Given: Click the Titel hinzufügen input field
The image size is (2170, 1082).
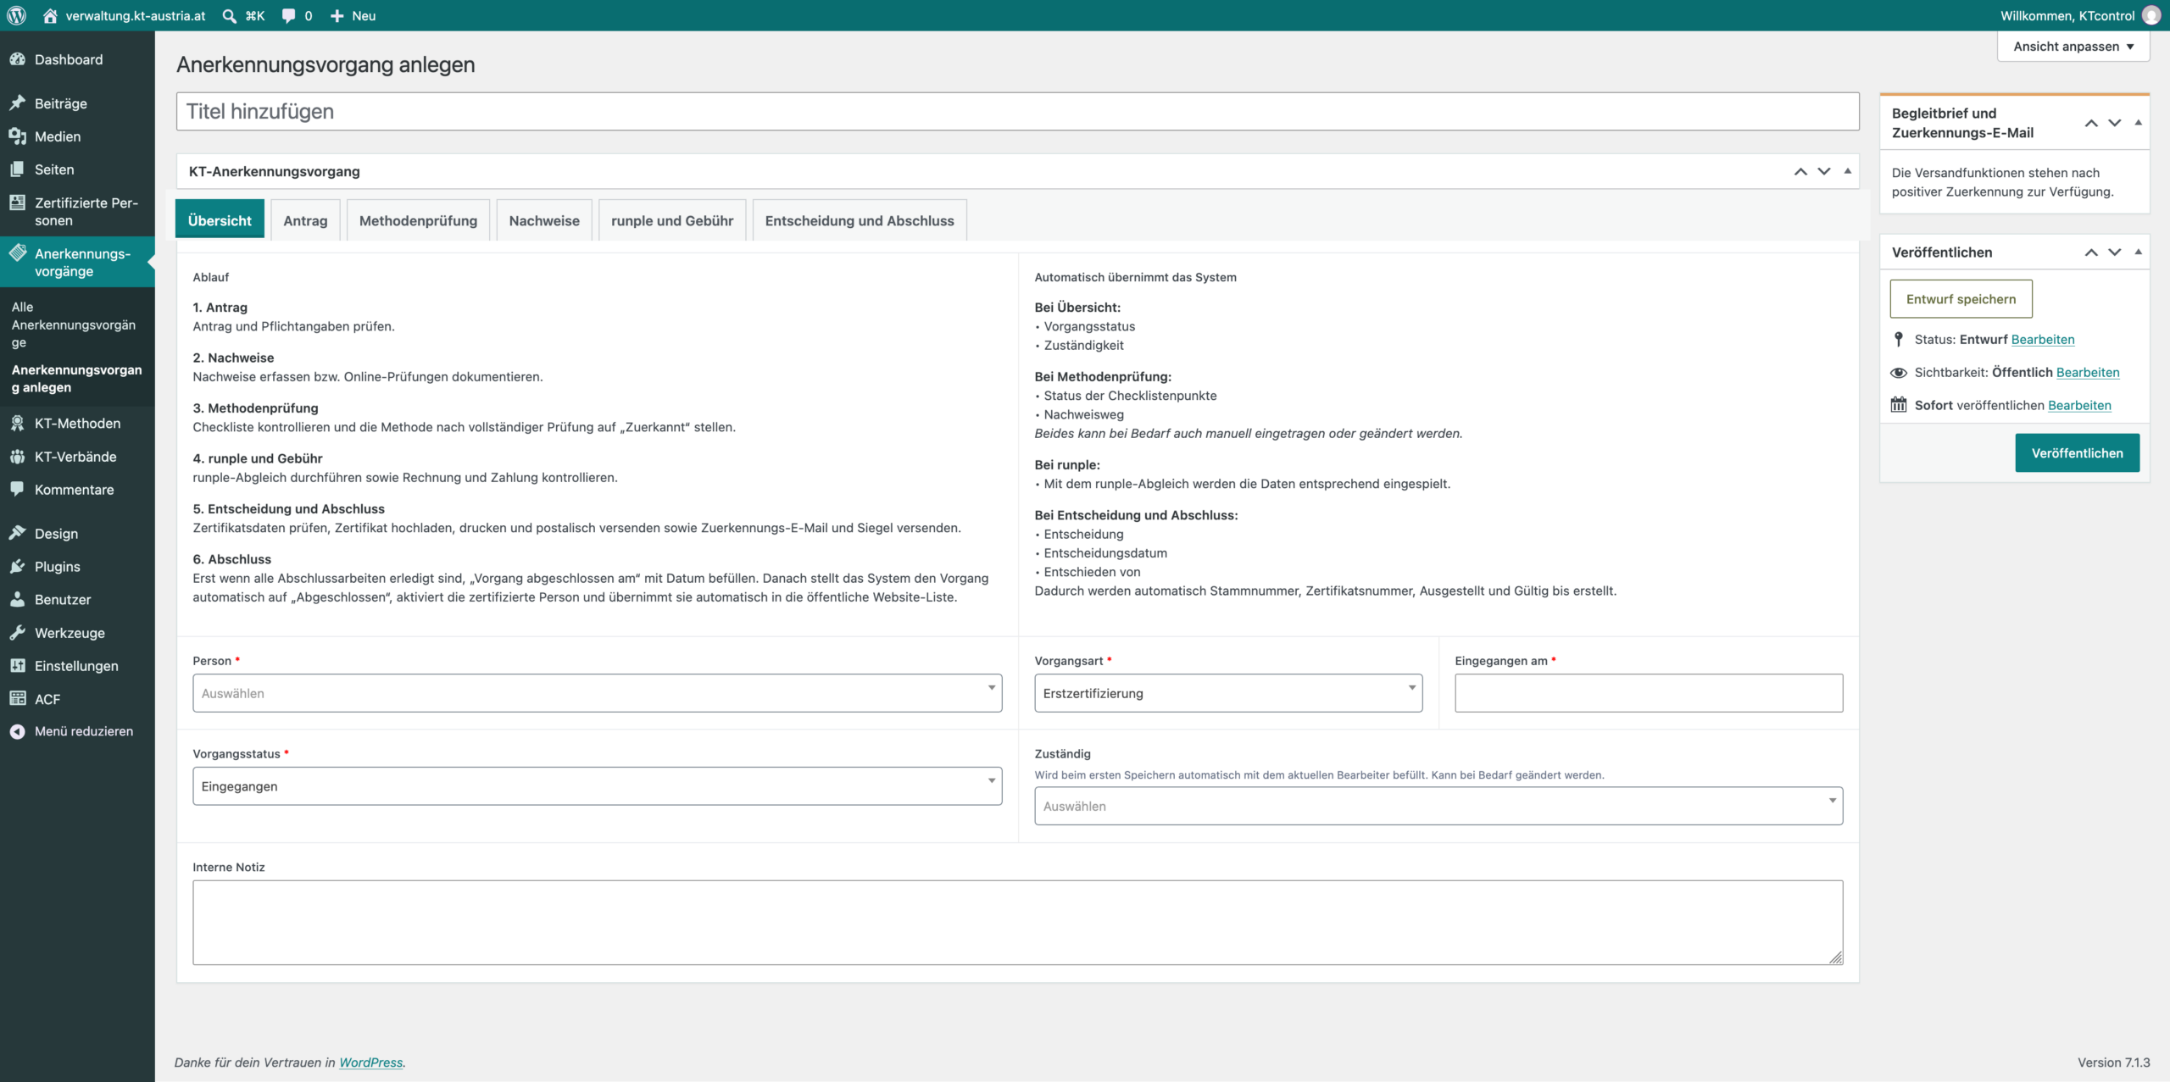Looking at the screenshot, I should coord(1017,112).
